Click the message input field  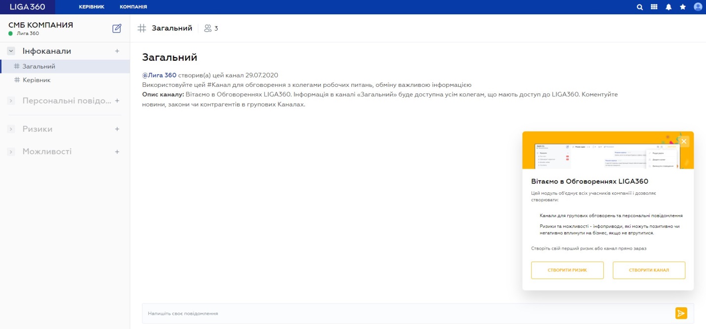(408, 313)
